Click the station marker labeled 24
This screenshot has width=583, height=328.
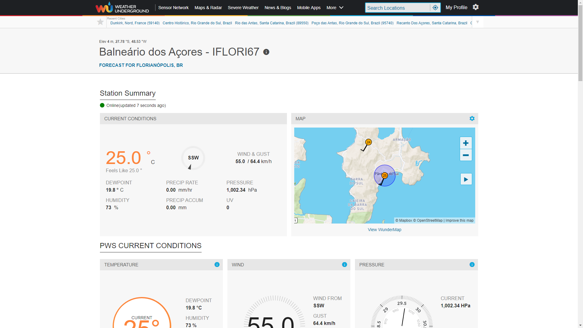pos(368,142)
